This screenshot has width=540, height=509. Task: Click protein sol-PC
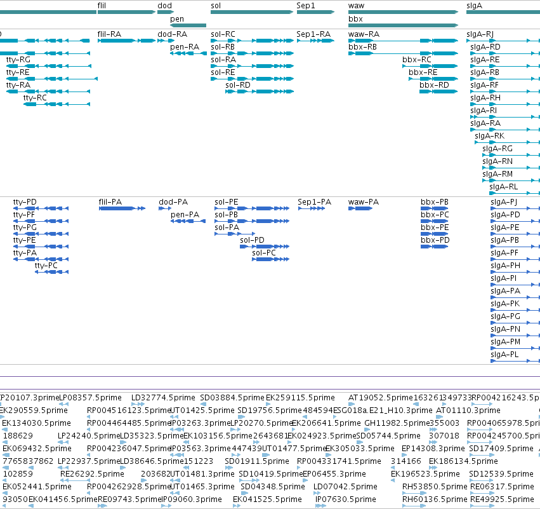(271, 259)
